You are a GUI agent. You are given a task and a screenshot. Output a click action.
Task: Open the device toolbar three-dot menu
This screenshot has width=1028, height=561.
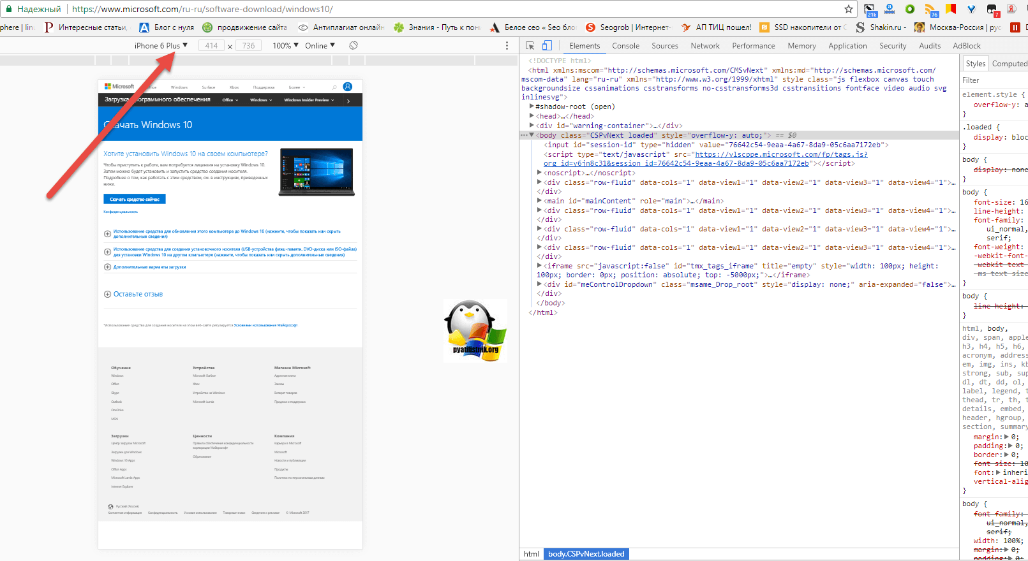(x=507, y=46)
